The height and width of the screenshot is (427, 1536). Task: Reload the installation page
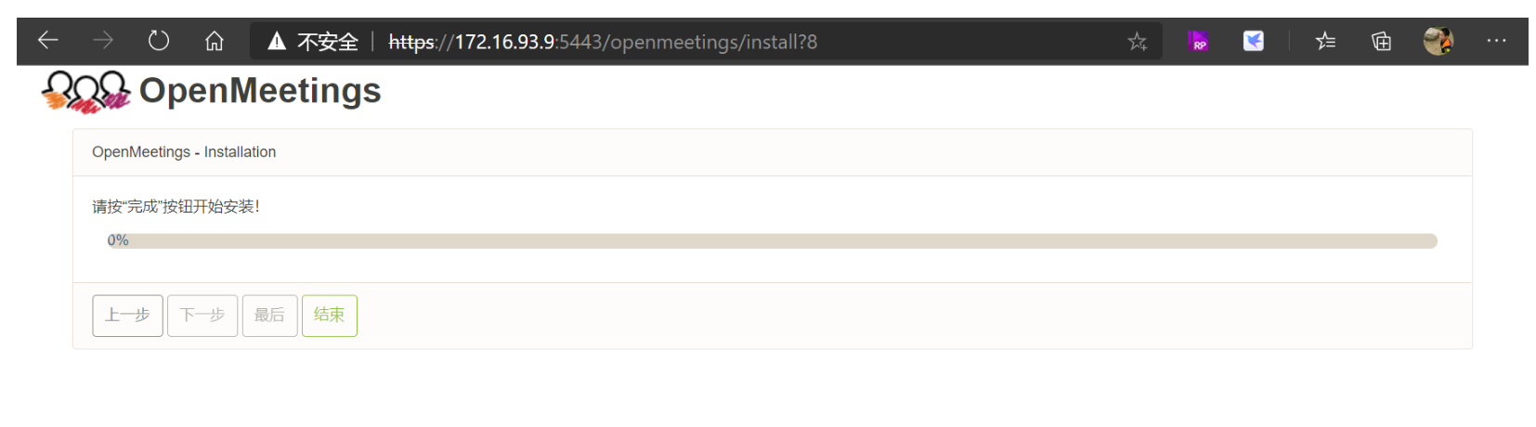tap(159, 41)
